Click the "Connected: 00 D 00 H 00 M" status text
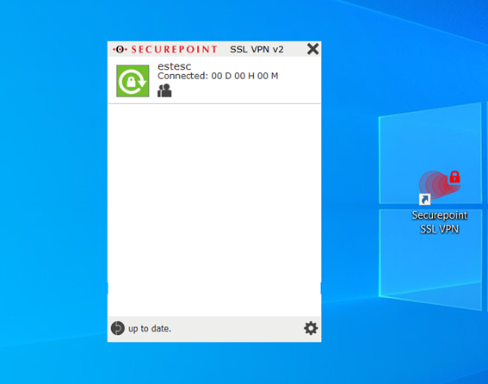Viewport: 488px width, 384px height. (x=218, y=76)
